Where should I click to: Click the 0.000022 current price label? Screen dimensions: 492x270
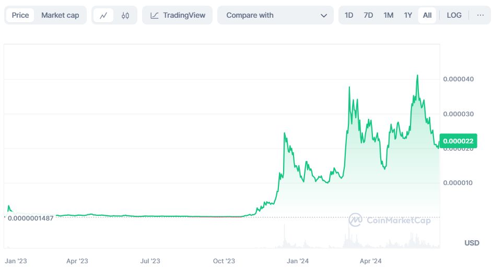point(458,141)
